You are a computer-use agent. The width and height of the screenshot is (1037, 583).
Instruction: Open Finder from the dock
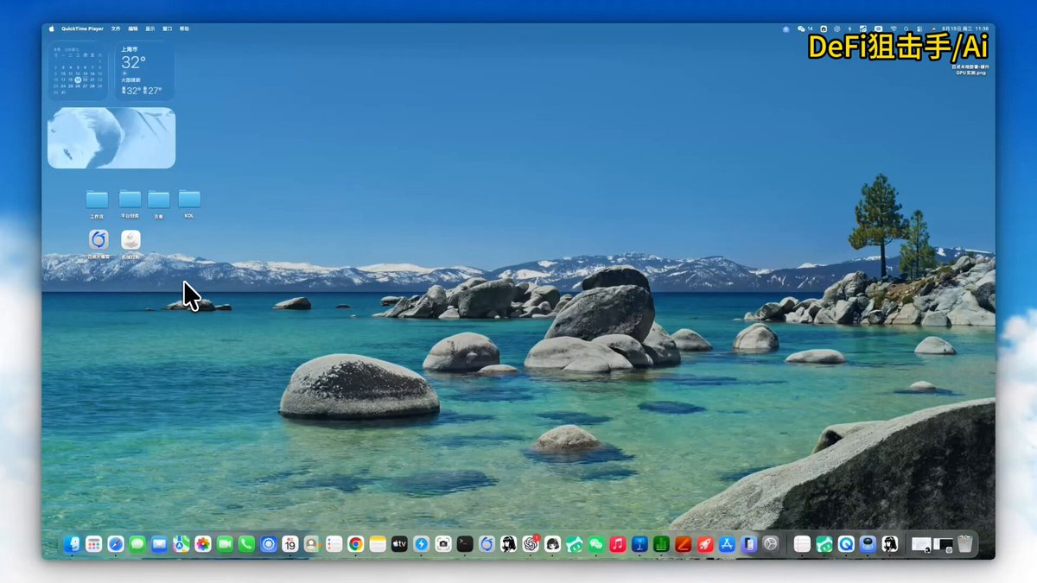click(72, 544)
